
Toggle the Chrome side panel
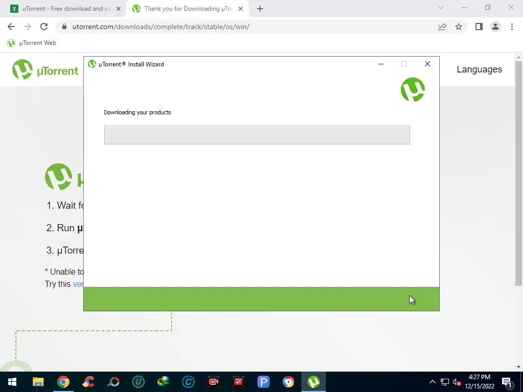479,27
